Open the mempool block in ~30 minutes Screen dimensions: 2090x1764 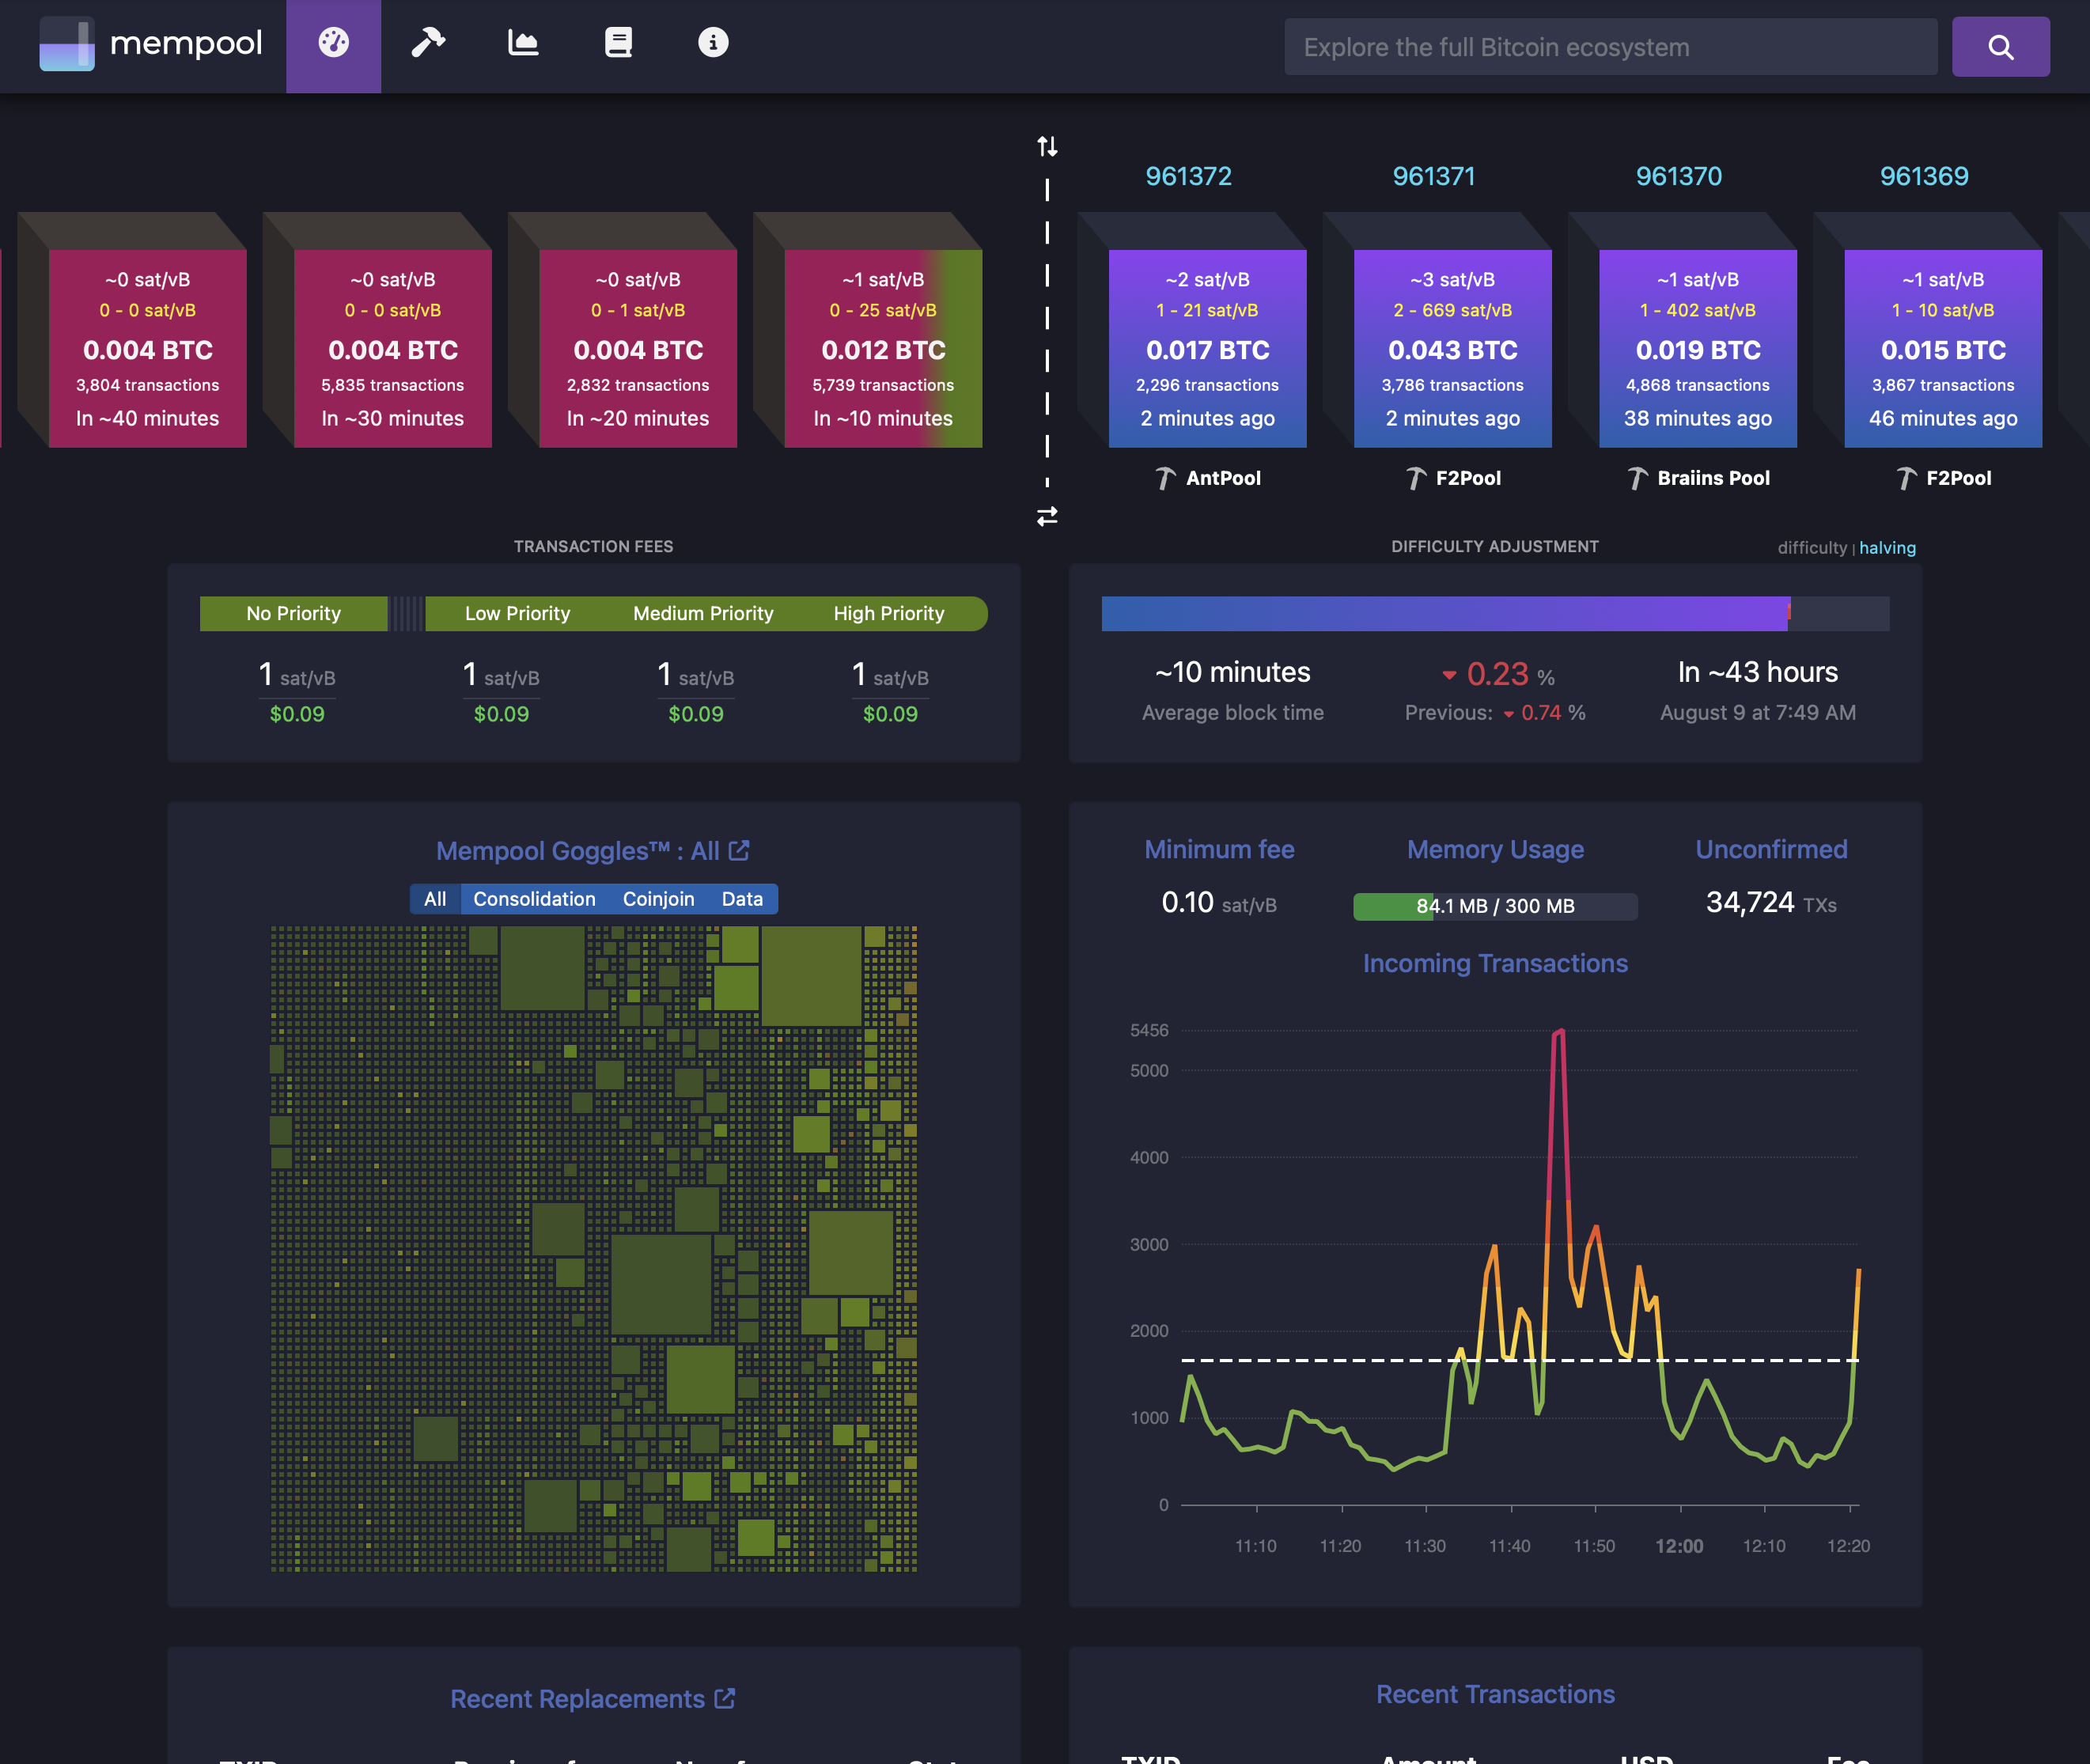393,348
